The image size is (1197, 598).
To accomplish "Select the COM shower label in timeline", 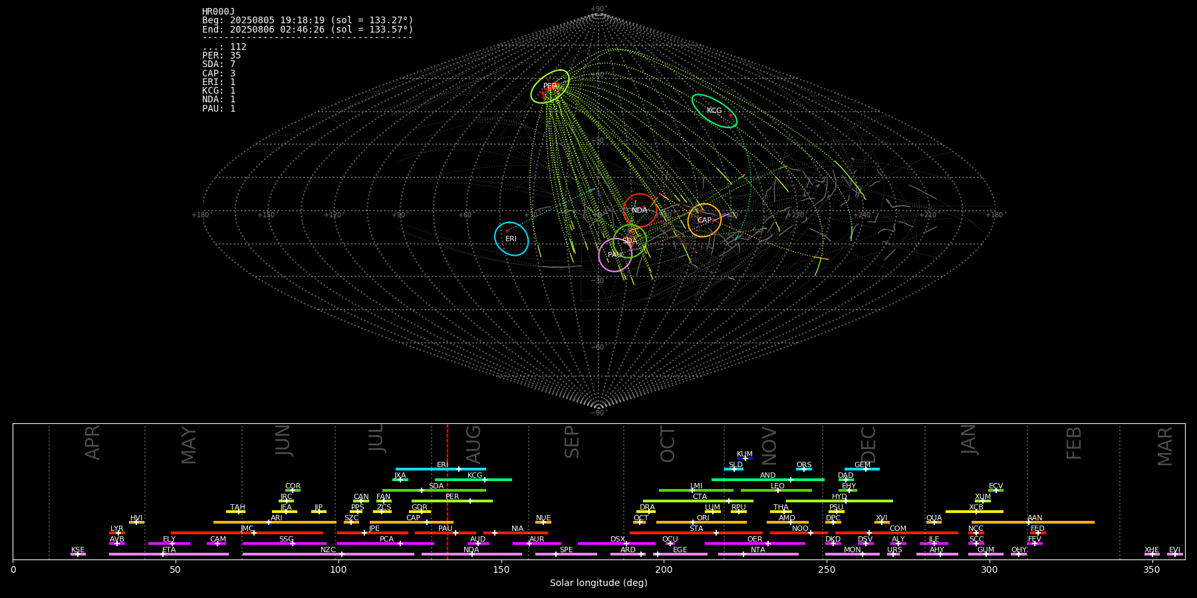I will [x=898, y=528].
